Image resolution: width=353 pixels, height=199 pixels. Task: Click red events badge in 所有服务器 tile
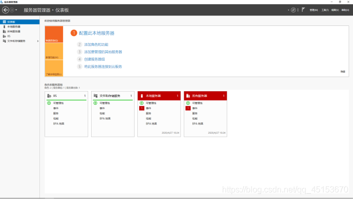coord(188,108)
